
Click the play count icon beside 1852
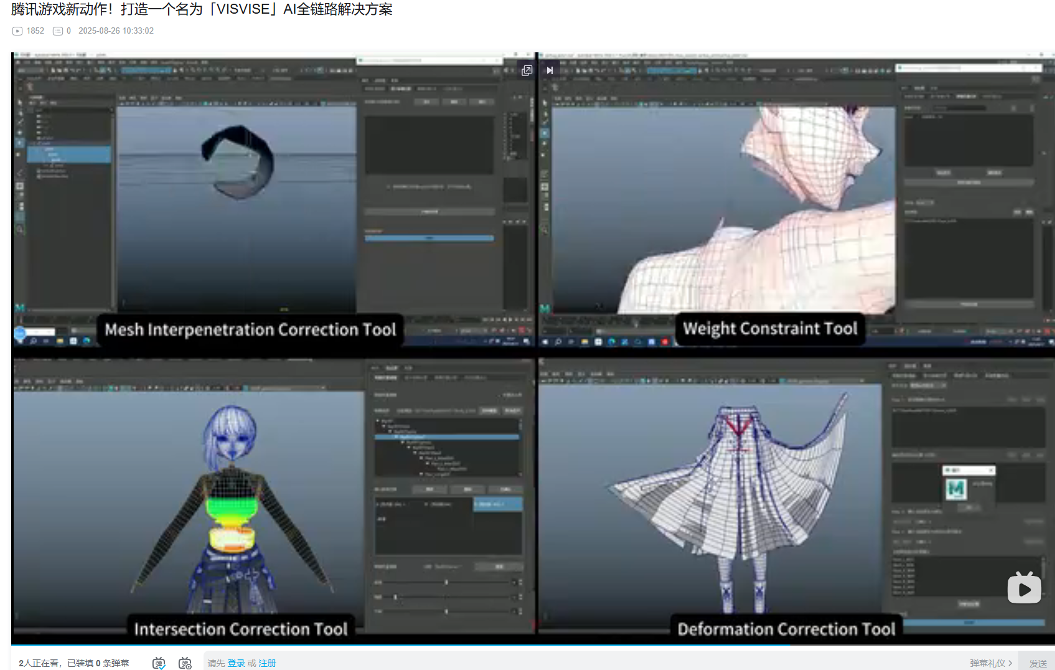point(17,31)
